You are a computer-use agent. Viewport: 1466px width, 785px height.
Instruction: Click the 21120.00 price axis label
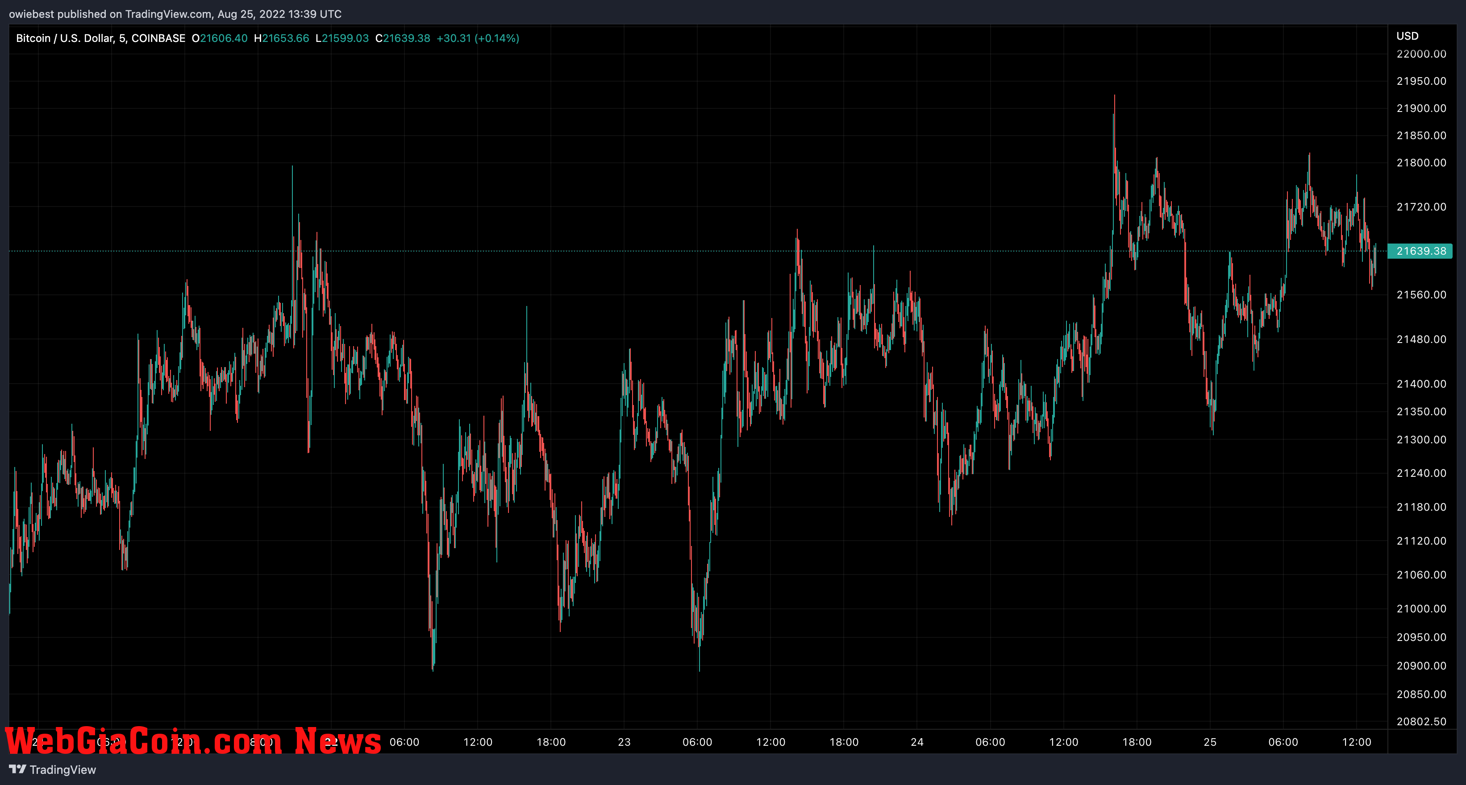1421,541
